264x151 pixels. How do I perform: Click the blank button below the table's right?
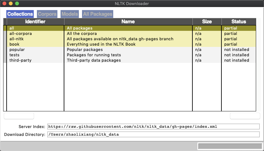pyautogui.click(x=245, y=116)
